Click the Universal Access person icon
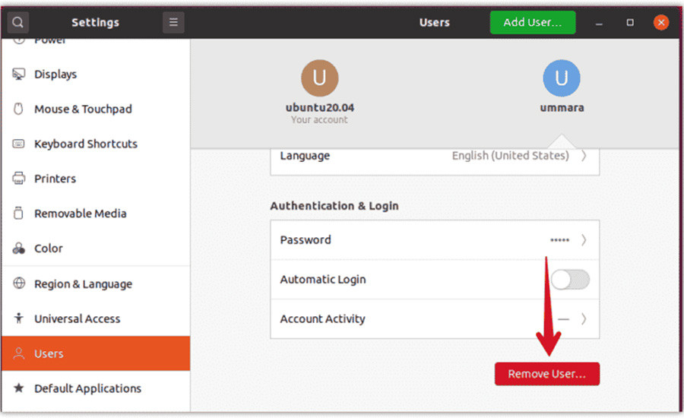 click(18, 318)
